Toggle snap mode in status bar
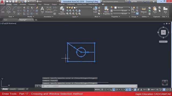This screenshot has width=172, height=96. [x=105, y=90]
